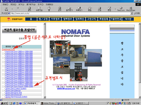Expand the toolbar overflow arrow before Real.com

click(x=115, y=9)
